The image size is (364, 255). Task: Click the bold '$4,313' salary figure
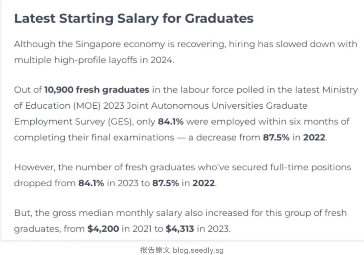coord(180,229)
